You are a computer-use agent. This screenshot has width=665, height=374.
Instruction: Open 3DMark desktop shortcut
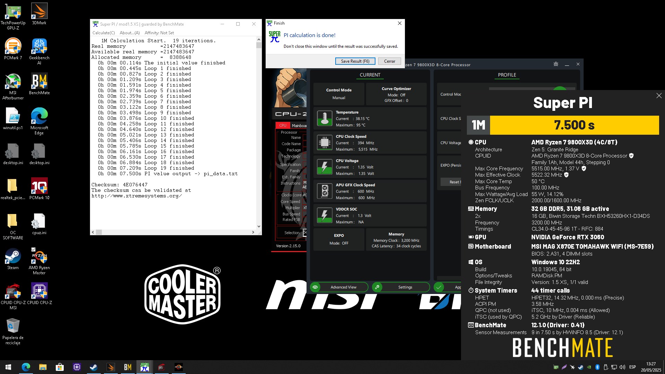(x=39, y=14)
